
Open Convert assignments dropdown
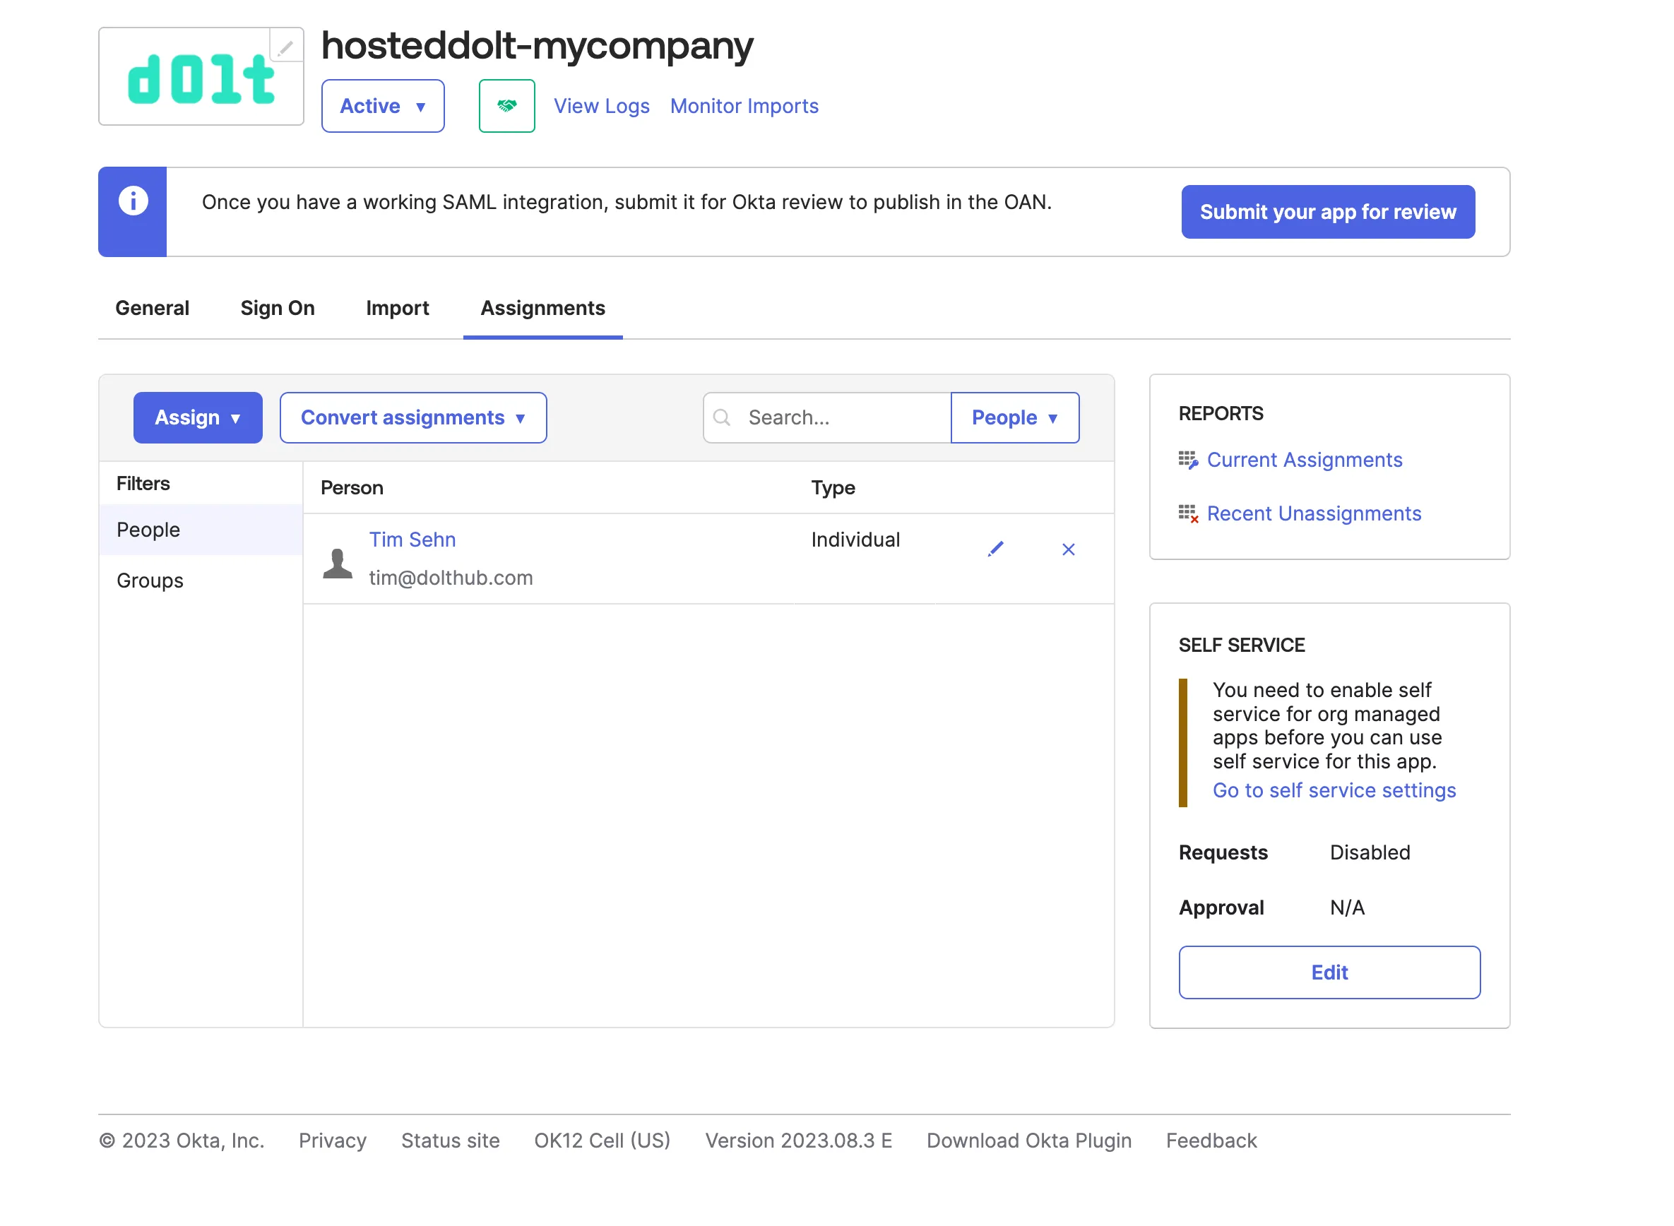pos(412,418)
